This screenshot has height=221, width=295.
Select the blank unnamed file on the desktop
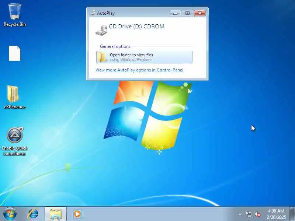tap(14, 53)
